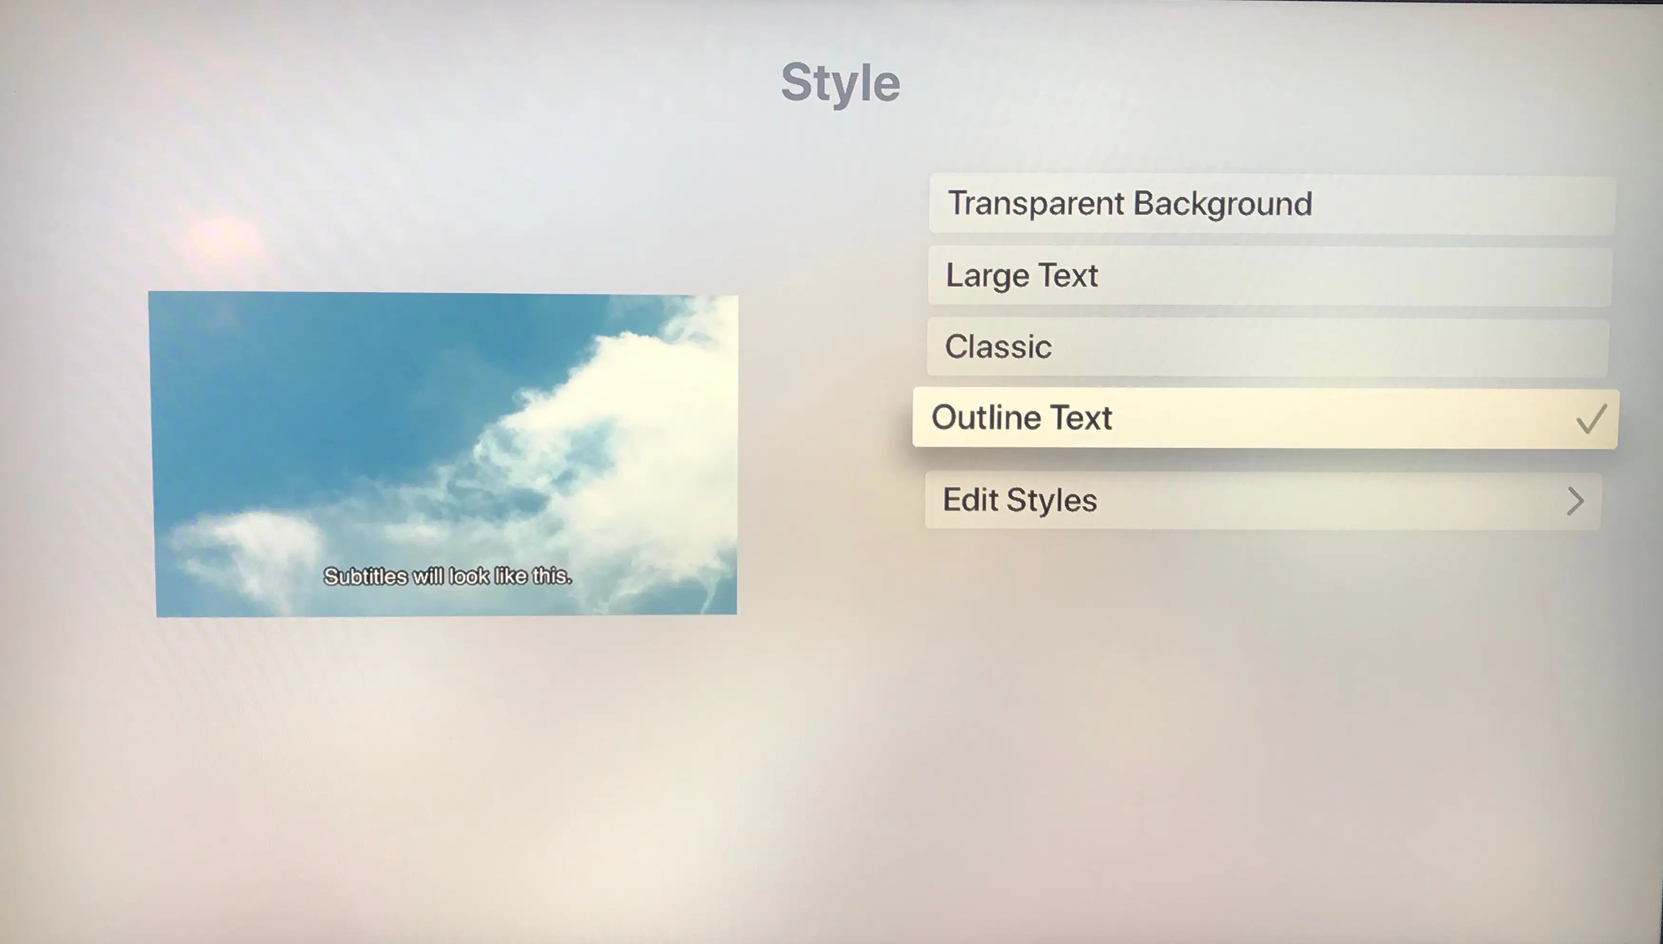Click the Style page title
The width and height of the screenshot is (1663, 944).
840,84
